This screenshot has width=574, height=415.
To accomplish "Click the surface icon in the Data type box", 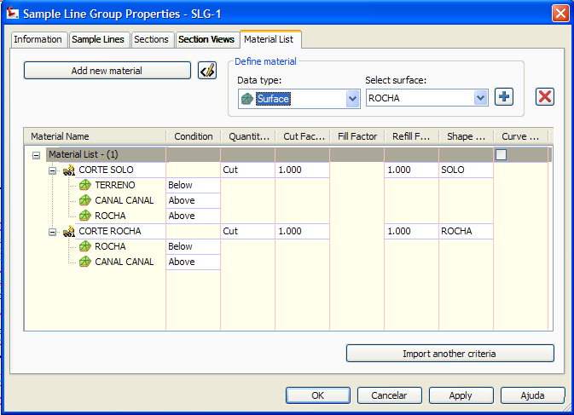I will pyautogui.click(x=247, y=99).
